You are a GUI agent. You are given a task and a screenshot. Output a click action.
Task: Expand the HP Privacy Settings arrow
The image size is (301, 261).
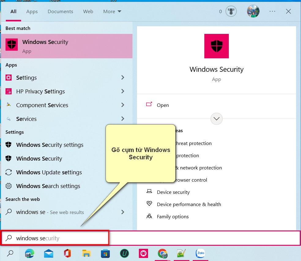[123, 91]
